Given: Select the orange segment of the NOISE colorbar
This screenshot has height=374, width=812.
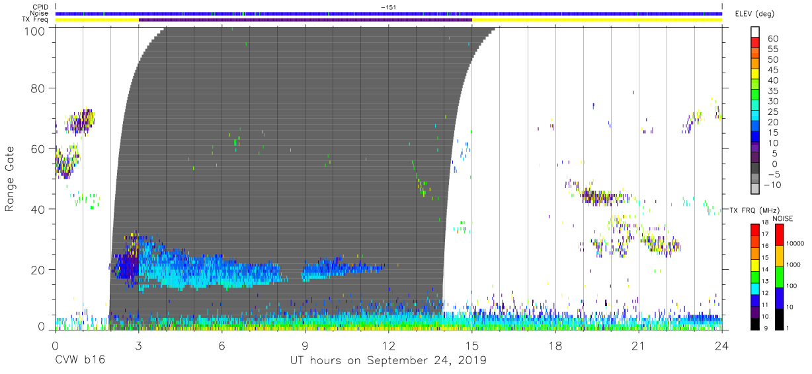Looking at the screenshot, I should [x=778, y=255].
